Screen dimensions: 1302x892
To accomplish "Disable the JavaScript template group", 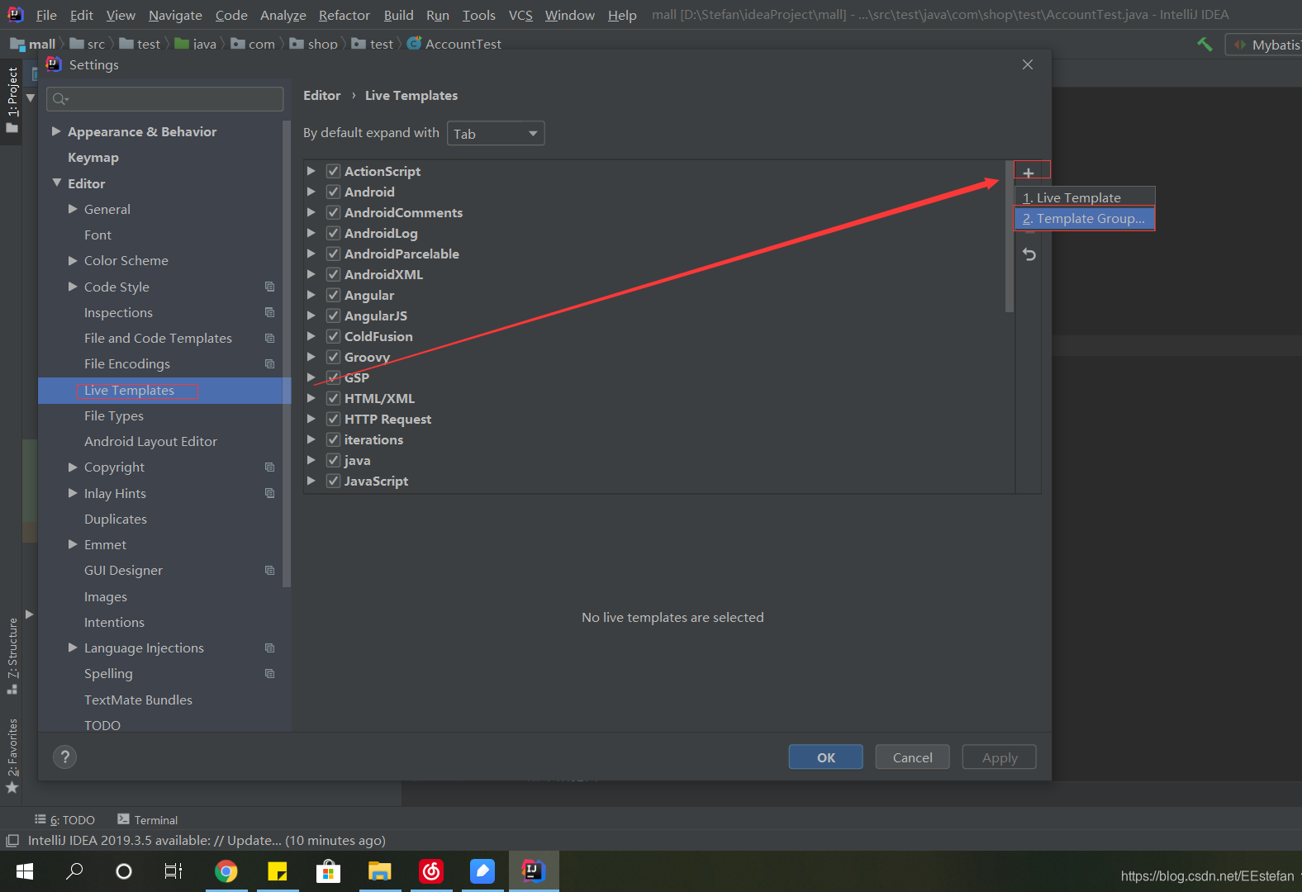I will point(334,481).
